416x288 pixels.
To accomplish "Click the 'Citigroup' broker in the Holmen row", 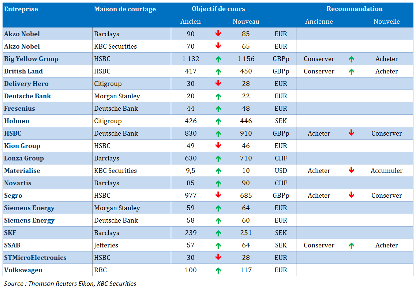I will (108, 121).
